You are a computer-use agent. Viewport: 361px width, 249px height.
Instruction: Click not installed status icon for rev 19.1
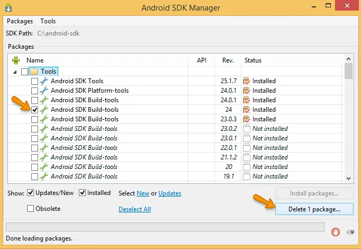(246, 176)
